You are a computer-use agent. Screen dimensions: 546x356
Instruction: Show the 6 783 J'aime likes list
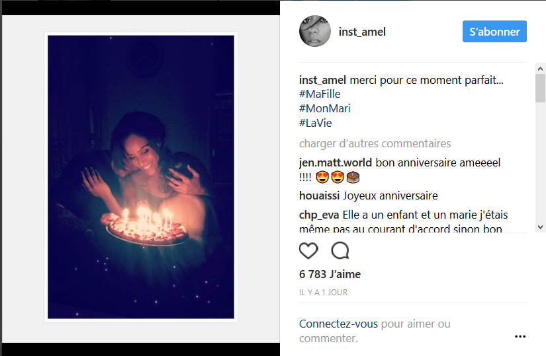tap(330, 274)
